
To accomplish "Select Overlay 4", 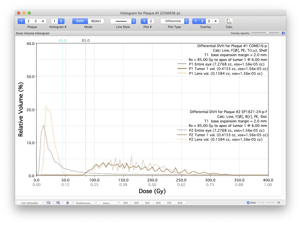I will tap(215, 21).
